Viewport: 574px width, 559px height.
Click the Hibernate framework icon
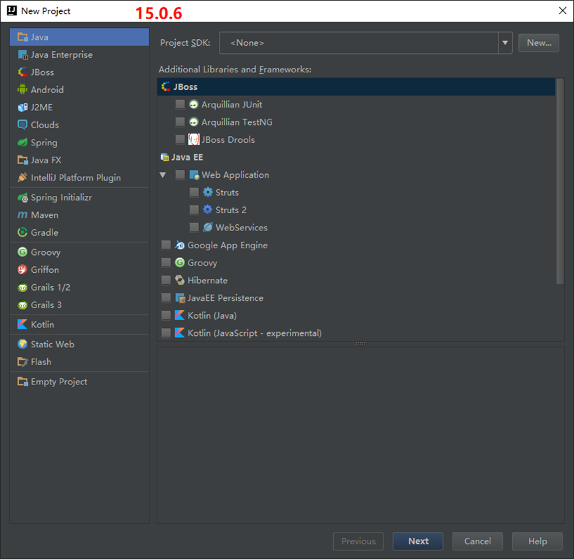point(180,280)
